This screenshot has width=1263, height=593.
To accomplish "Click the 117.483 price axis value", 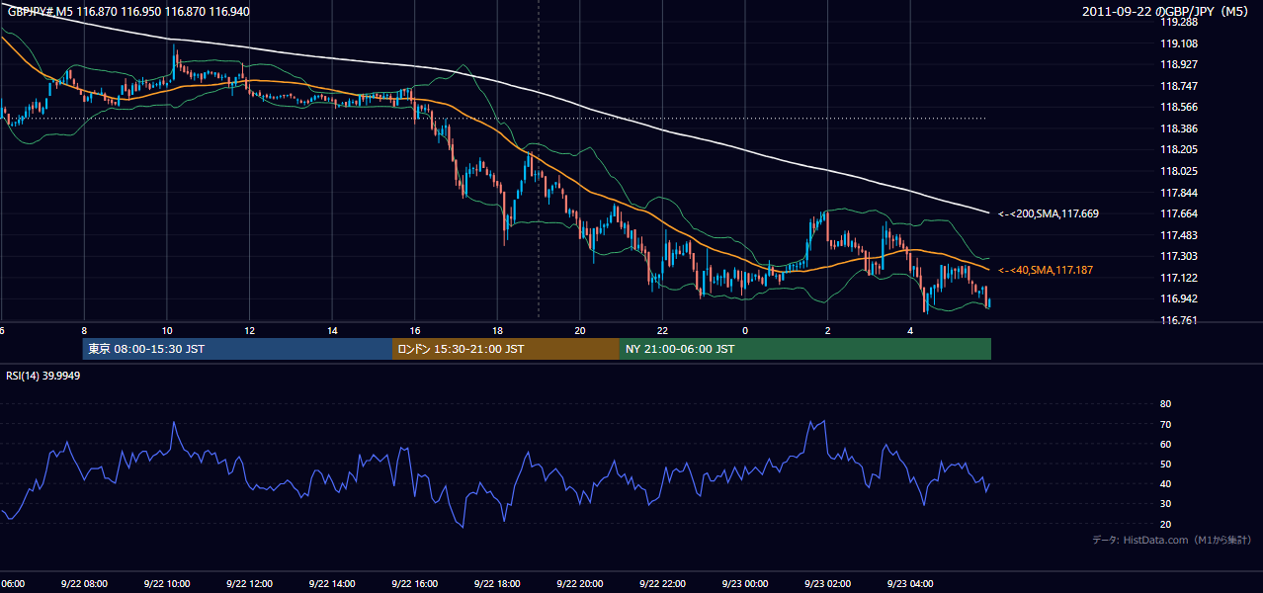I will pyautogui.click(x=1178, y=235).
